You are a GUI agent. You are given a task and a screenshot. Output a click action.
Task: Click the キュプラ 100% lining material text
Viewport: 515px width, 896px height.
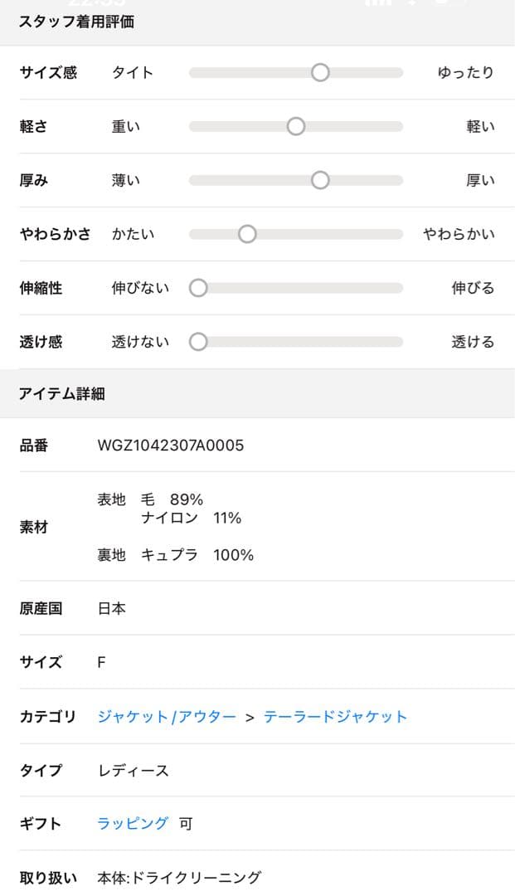197,555
